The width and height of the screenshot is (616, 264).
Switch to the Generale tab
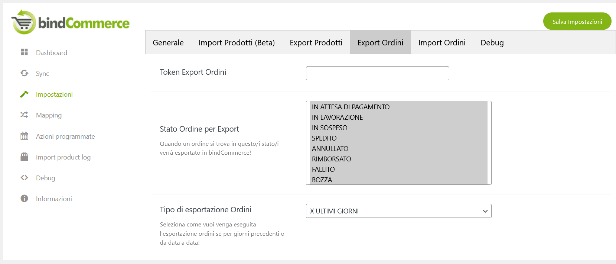[x=168, y=43]
